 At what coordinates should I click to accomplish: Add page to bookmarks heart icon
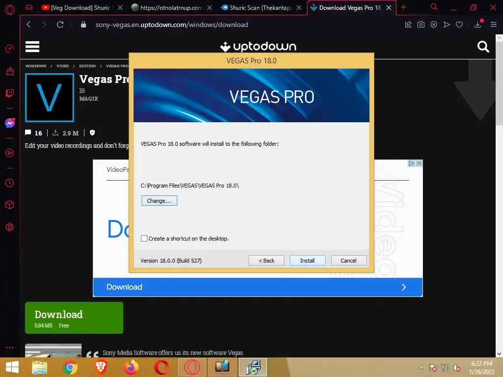[459, 25]
